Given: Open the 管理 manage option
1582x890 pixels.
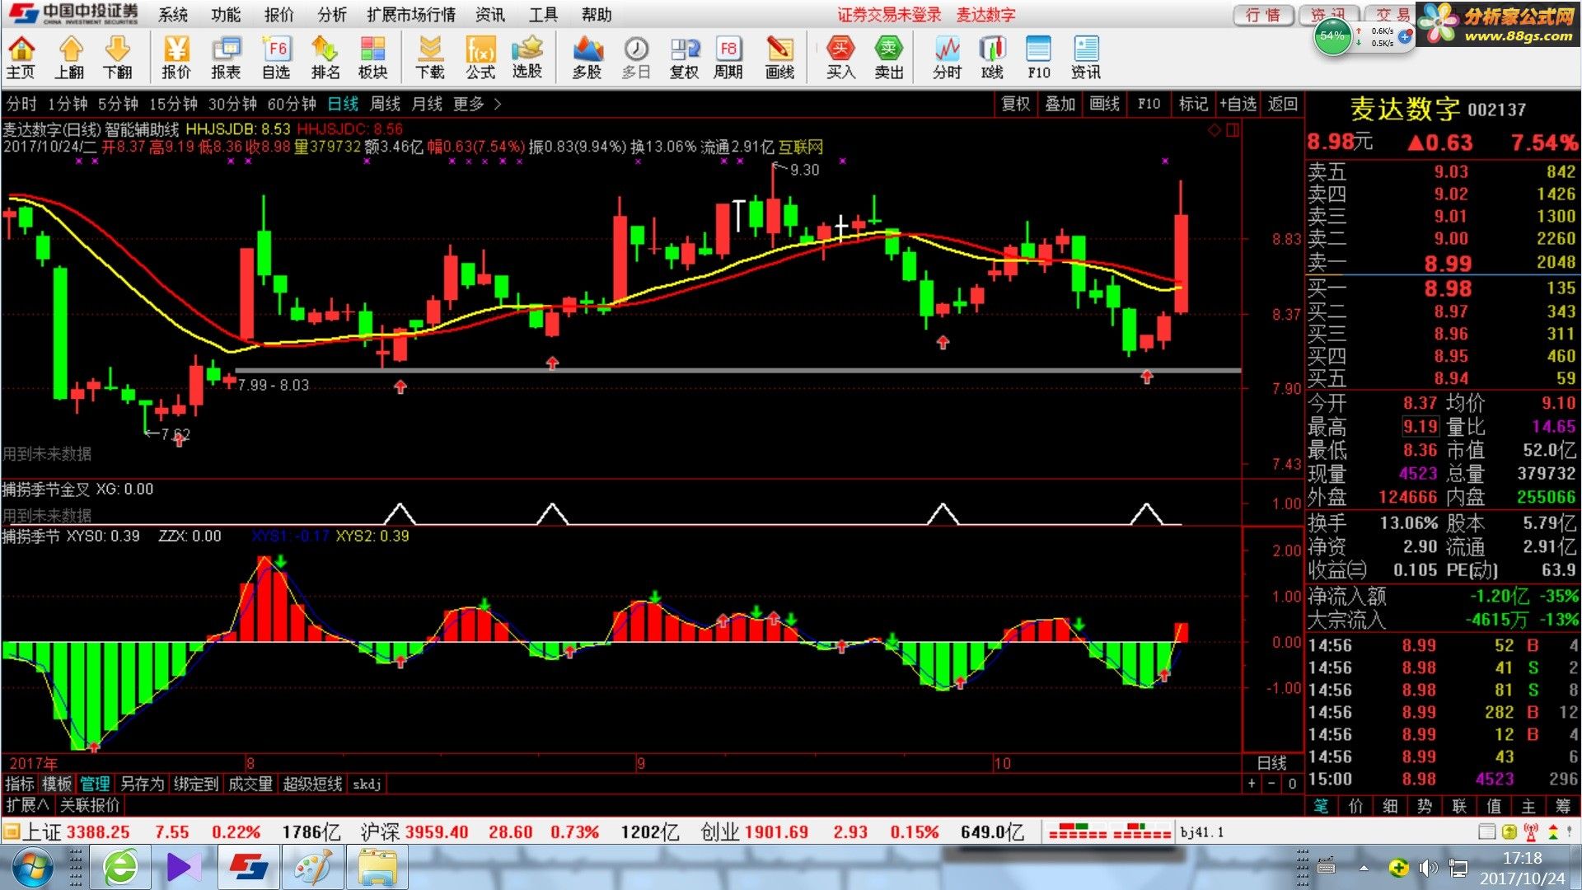Looking at the screenshot, I should [x=95, y=784].
